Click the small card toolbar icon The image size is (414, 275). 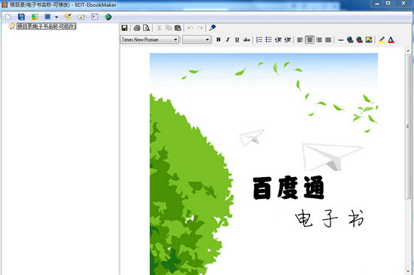tap(81, 17)
